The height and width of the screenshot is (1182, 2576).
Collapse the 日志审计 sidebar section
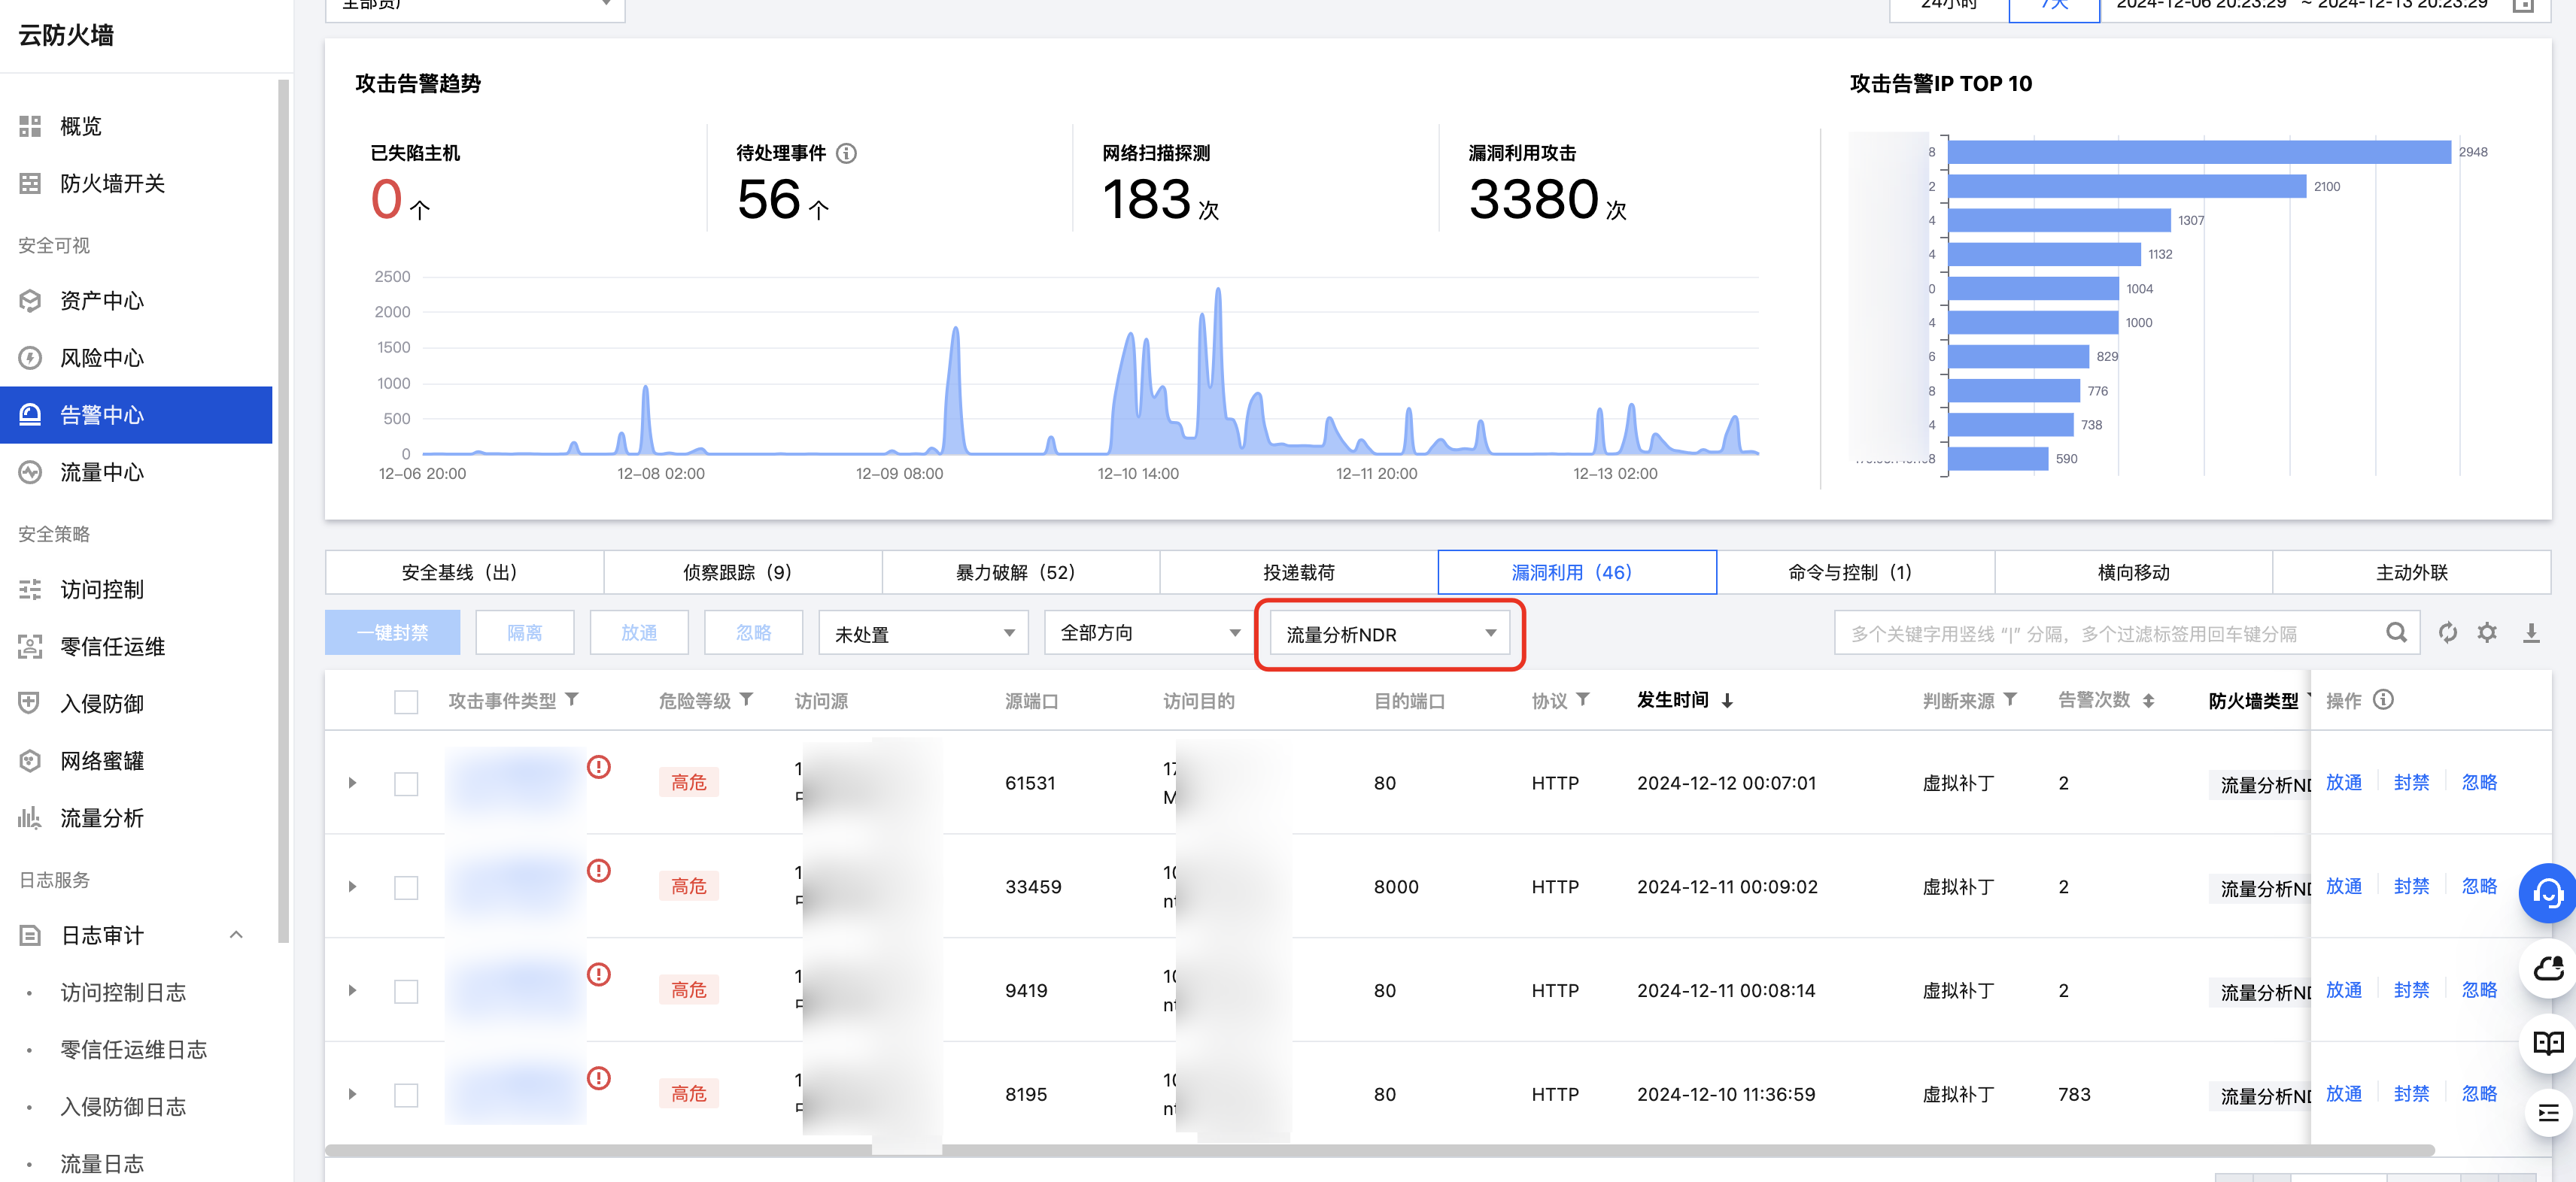[236, 935]
